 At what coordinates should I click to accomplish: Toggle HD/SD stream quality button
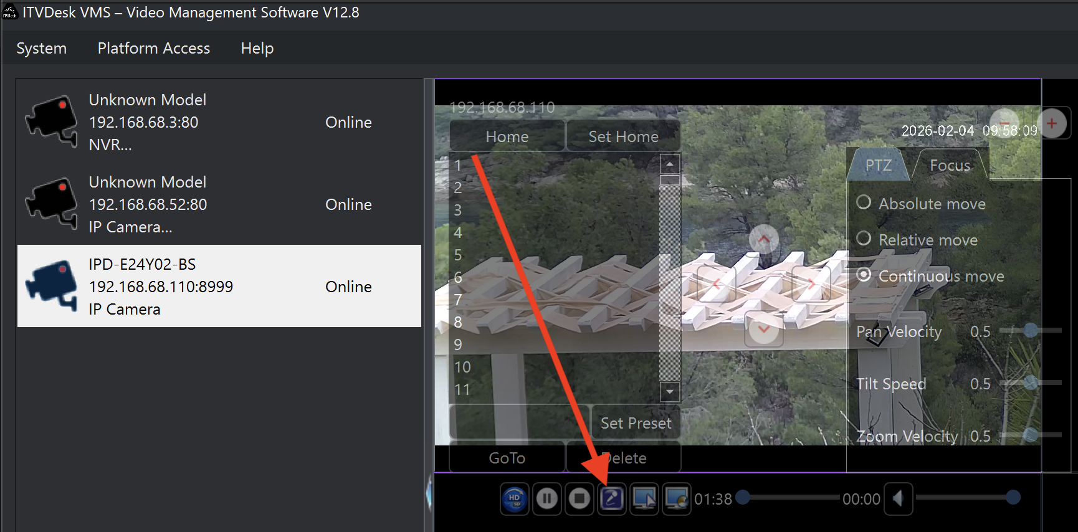tap(514, 499)
